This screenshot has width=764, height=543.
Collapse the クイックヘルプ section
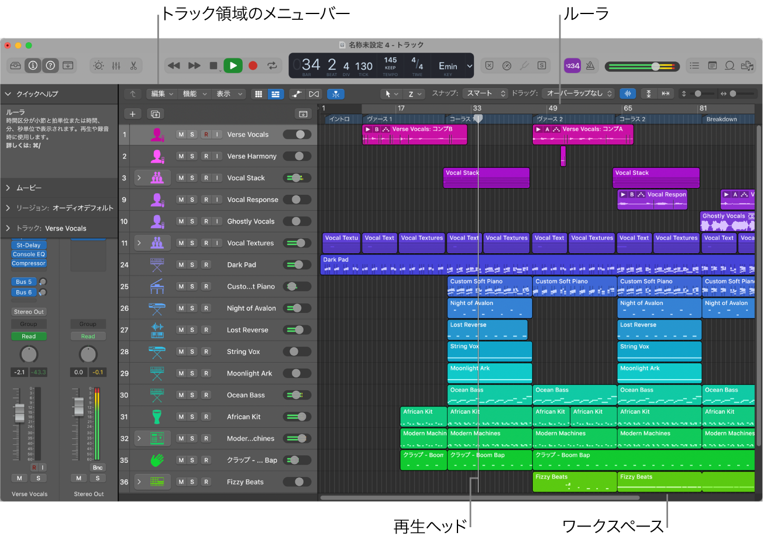(x=8, y=94)
